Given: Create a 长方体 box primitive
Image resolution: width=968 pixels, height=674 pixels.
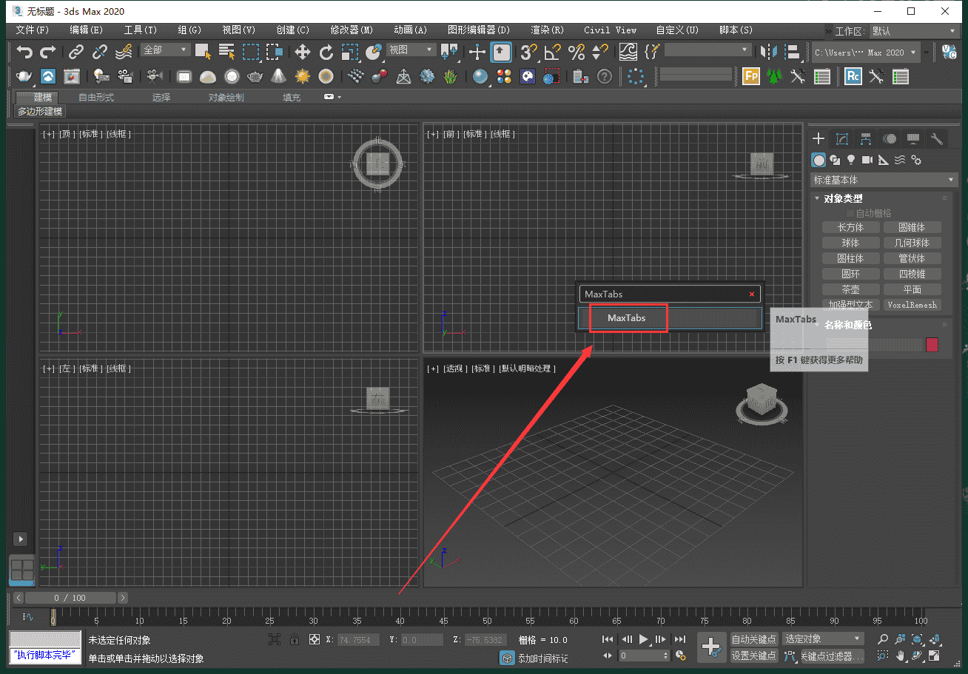Looking at the screenshot, I should point(850,227).
